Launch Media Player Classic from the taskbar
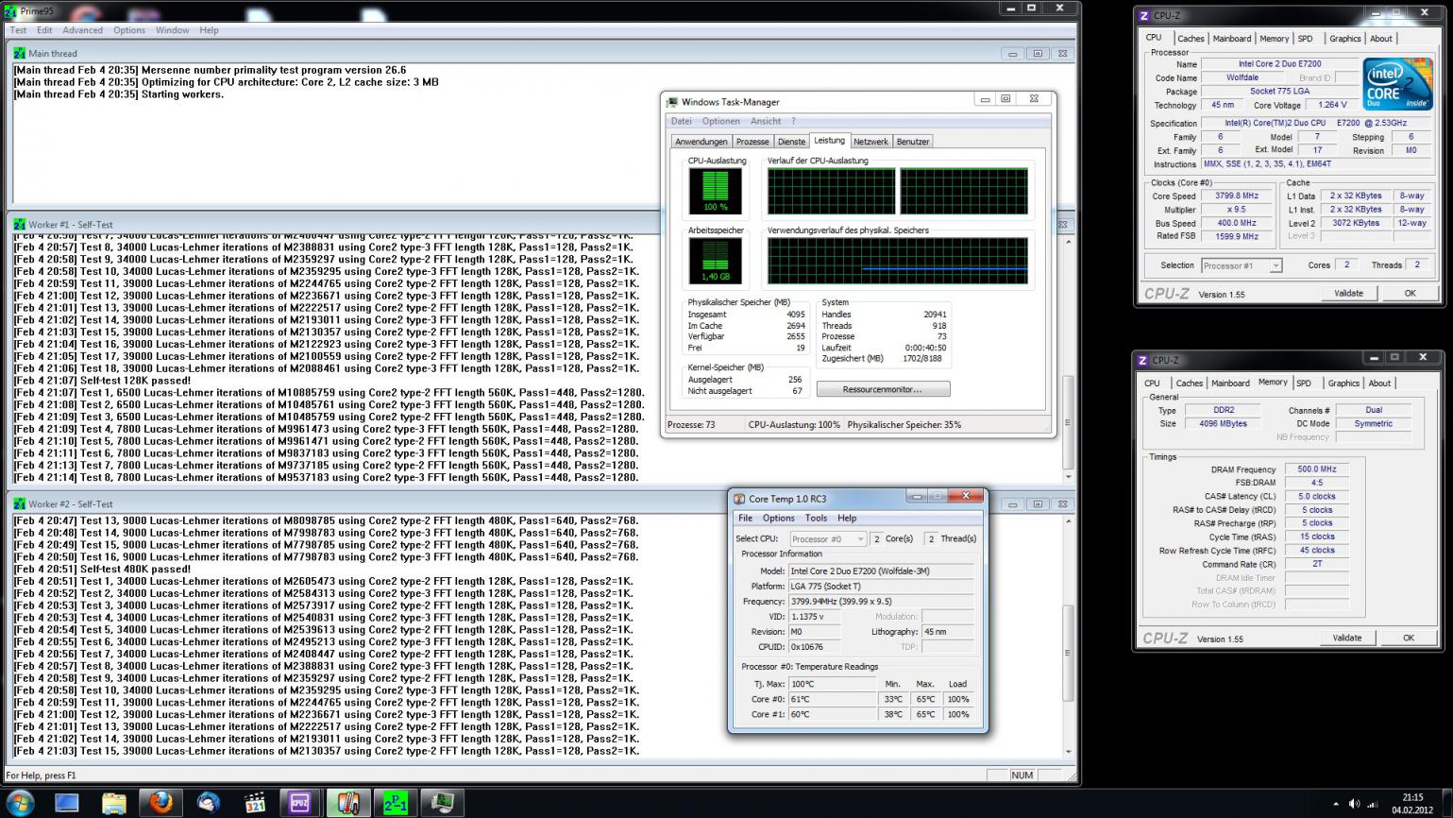This screenshot has height=818, width=1453. pos(255,803)
